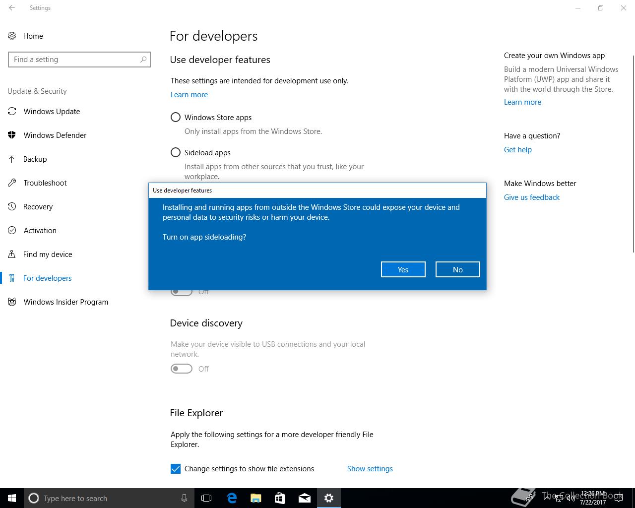
Task: Select Windows Store apps radio button
Action: coord(176,117)
